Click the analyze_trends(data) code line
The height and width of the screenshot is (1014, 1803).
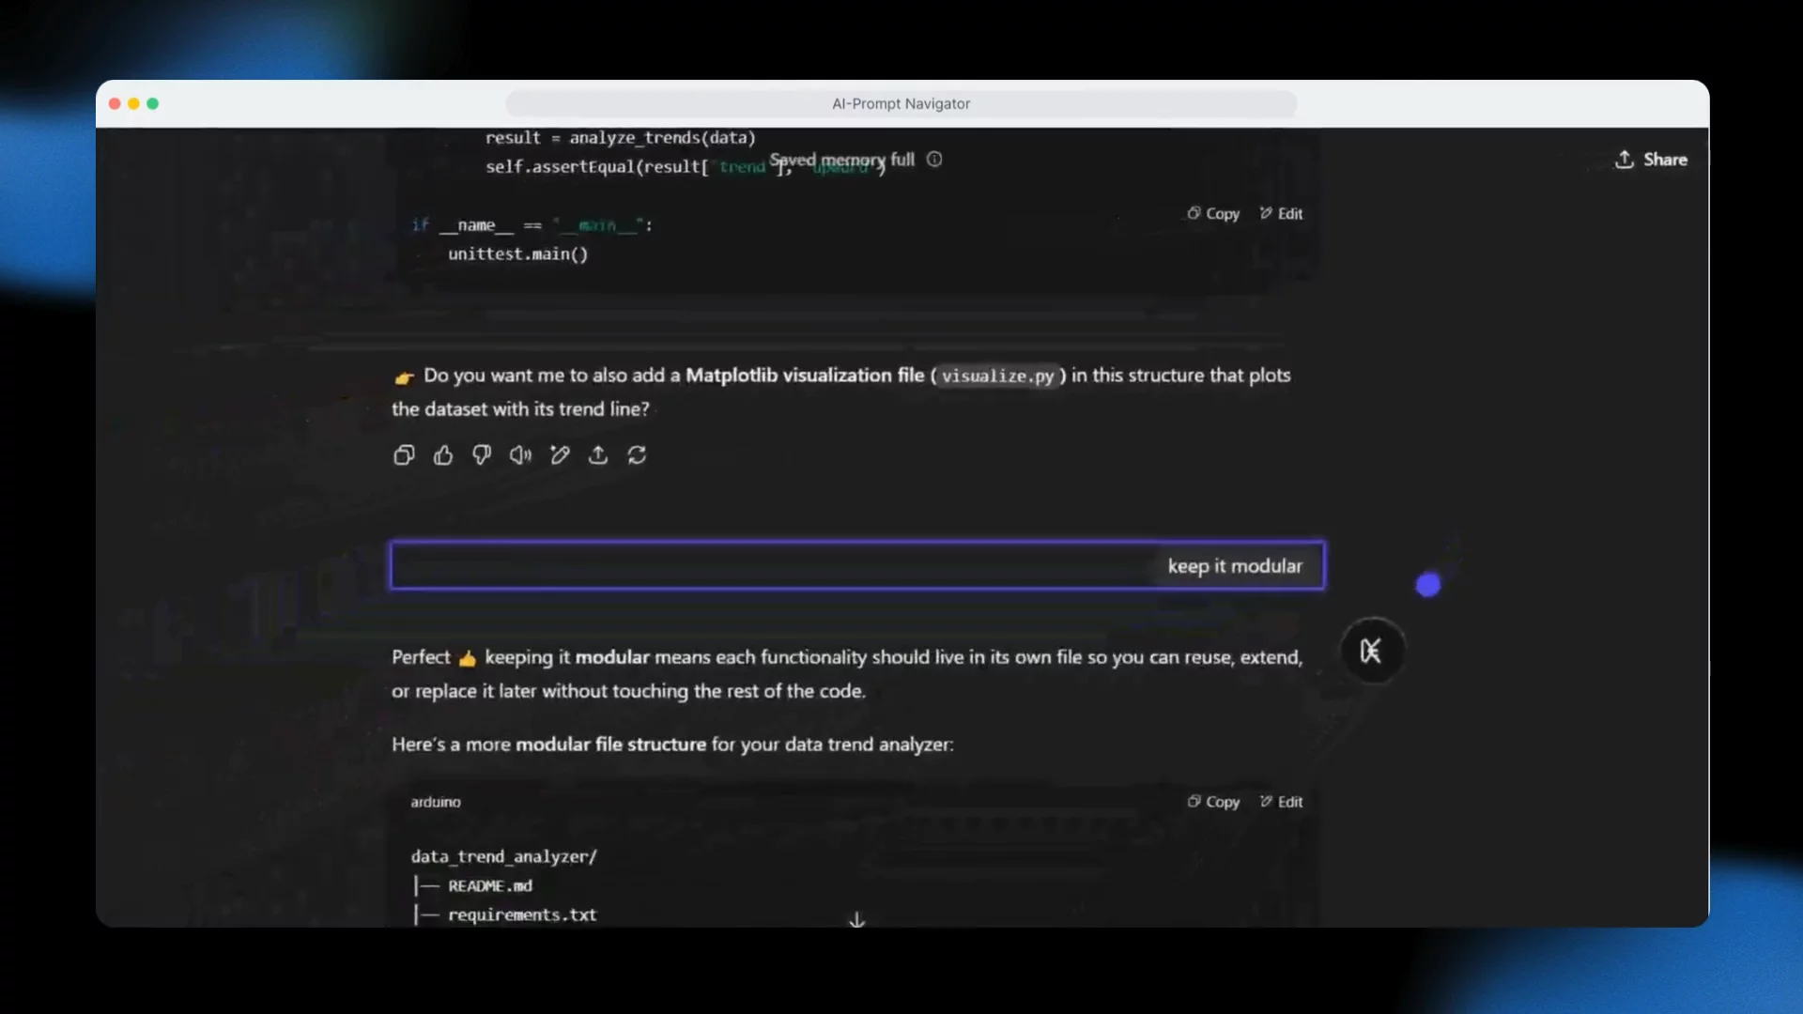tap(620, 138)
